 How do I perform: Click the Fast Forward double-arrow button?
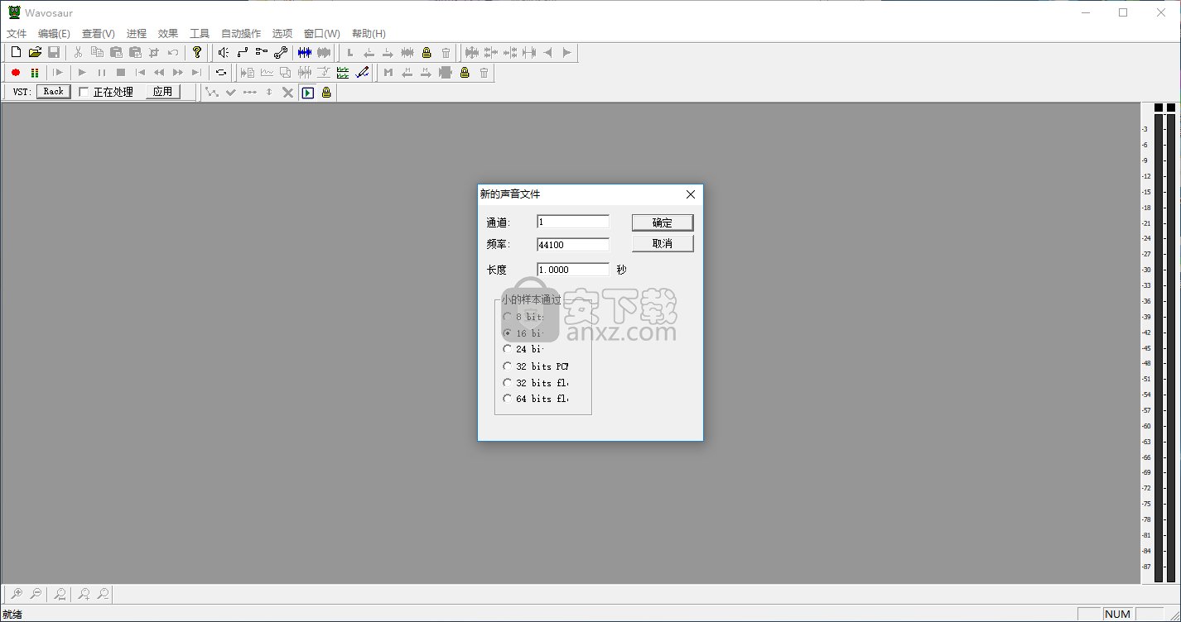(177, 73)
